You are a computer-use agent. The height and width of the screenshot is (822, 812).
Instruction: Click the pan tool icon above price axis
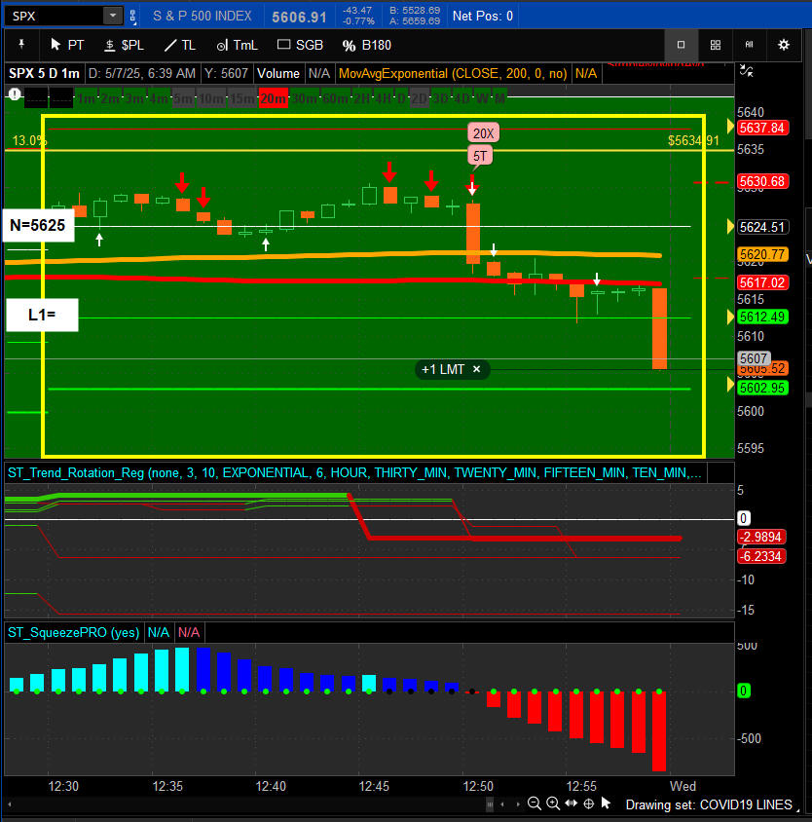click(747, 71)
